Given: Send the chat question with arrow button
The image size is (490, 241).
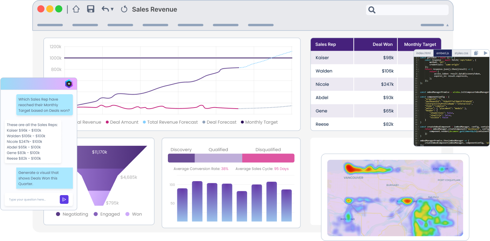Looking at the screenshot, I should tap(64, 200).
